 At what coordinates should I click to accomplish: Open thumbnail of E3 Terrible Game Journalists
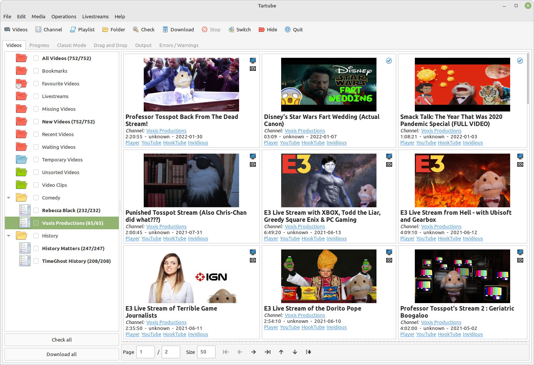191,276
